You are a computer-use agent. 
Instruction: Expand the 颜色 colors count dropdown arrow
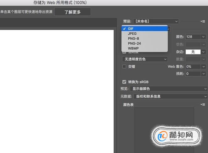coord(203,37)
